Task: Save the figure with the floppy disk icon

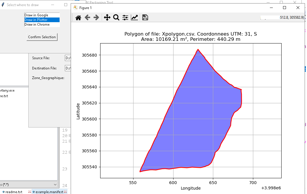Action: pos(145,18)
